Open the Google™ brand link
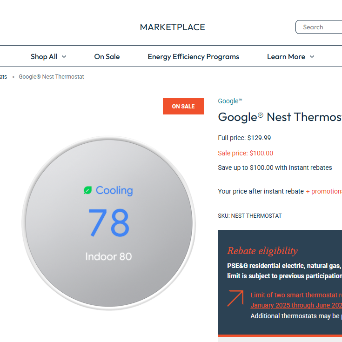The width and height of the screenshot is (342, 342). click(x=230, y=101)
